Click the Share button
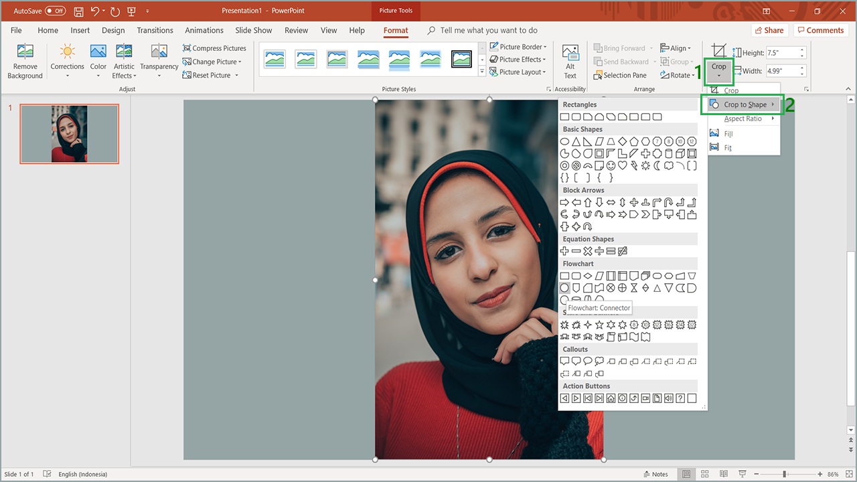Viewport: 857px width, 482px height. point(769,30)
